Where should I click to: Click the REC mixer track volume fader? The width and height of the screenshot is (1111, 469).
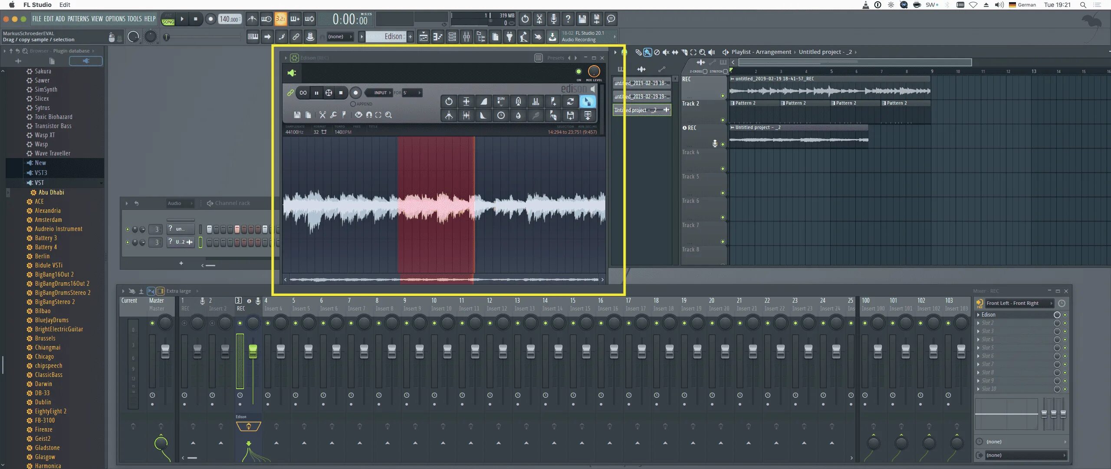point(253,351)
